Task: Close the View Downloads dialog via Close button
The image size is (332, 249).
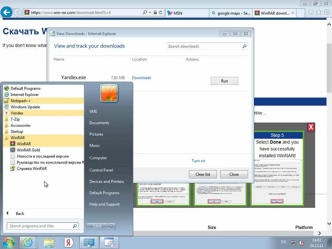Action: [x=234, y=174]
